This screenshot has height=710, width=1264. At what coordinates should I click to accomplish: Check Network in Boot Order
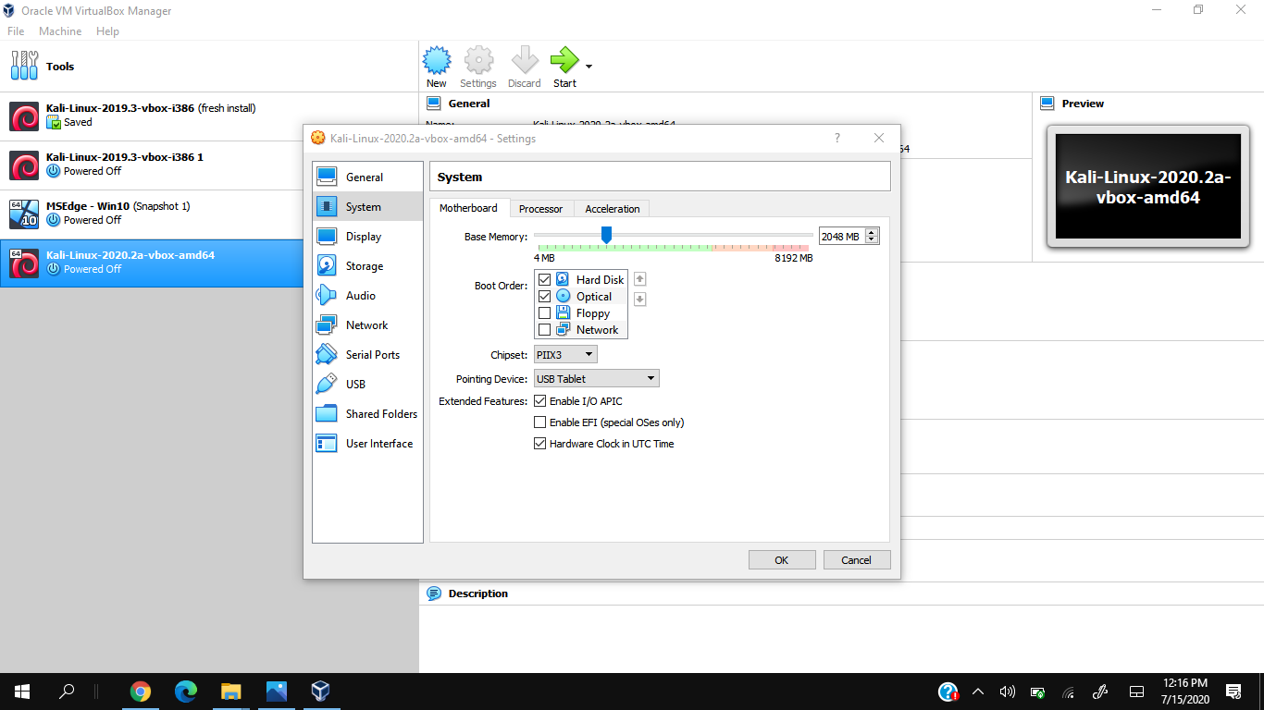(x=544, y=330)
